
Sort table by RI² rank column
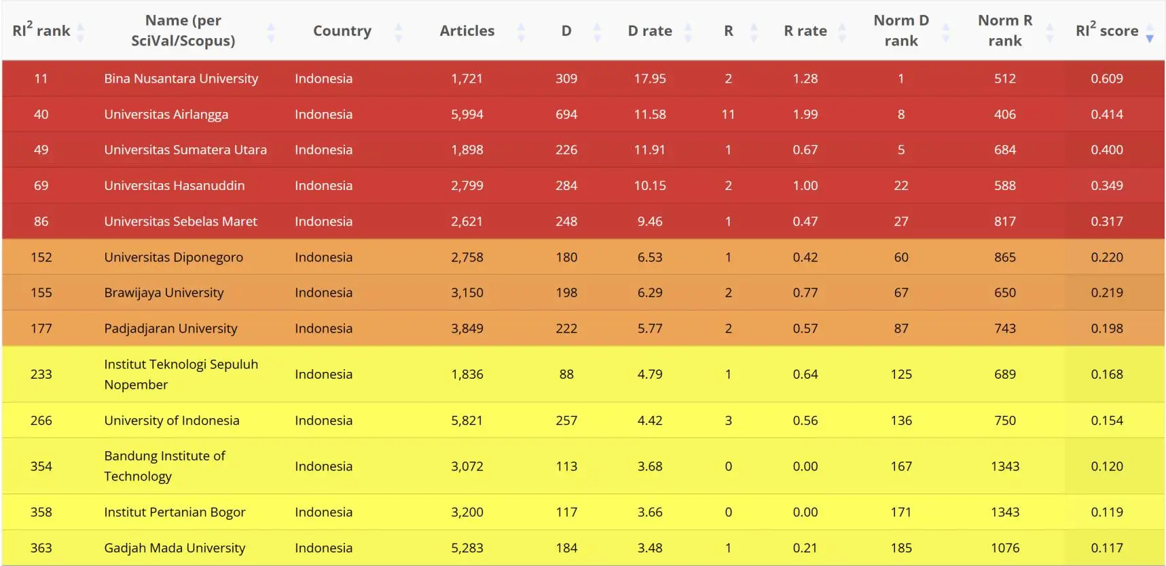point(80,31)
